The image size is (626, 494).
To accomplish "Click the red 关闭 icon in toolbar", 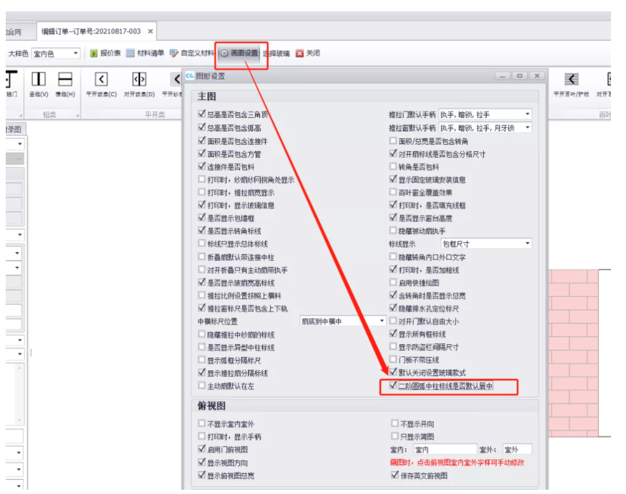I will (x=307, y=54).
